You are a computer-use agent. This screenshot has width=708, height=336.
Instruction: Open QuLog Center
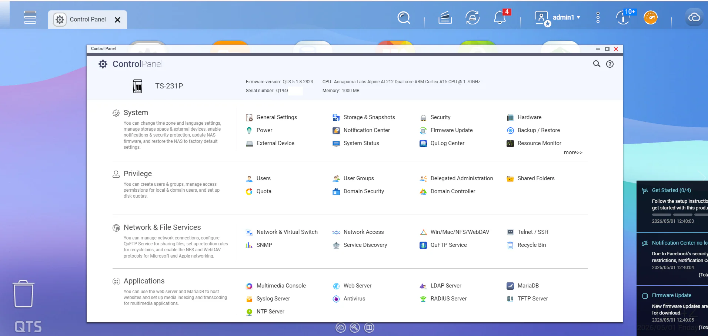coord(442,143)
